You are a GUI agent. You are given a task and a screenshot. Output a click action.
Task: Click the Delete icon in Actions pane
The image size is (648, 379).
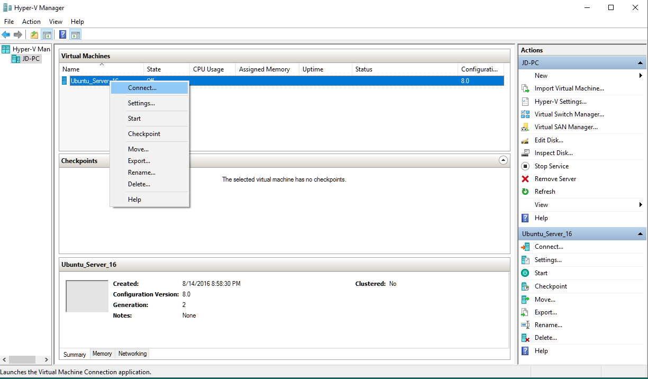(x=525, y=338)
